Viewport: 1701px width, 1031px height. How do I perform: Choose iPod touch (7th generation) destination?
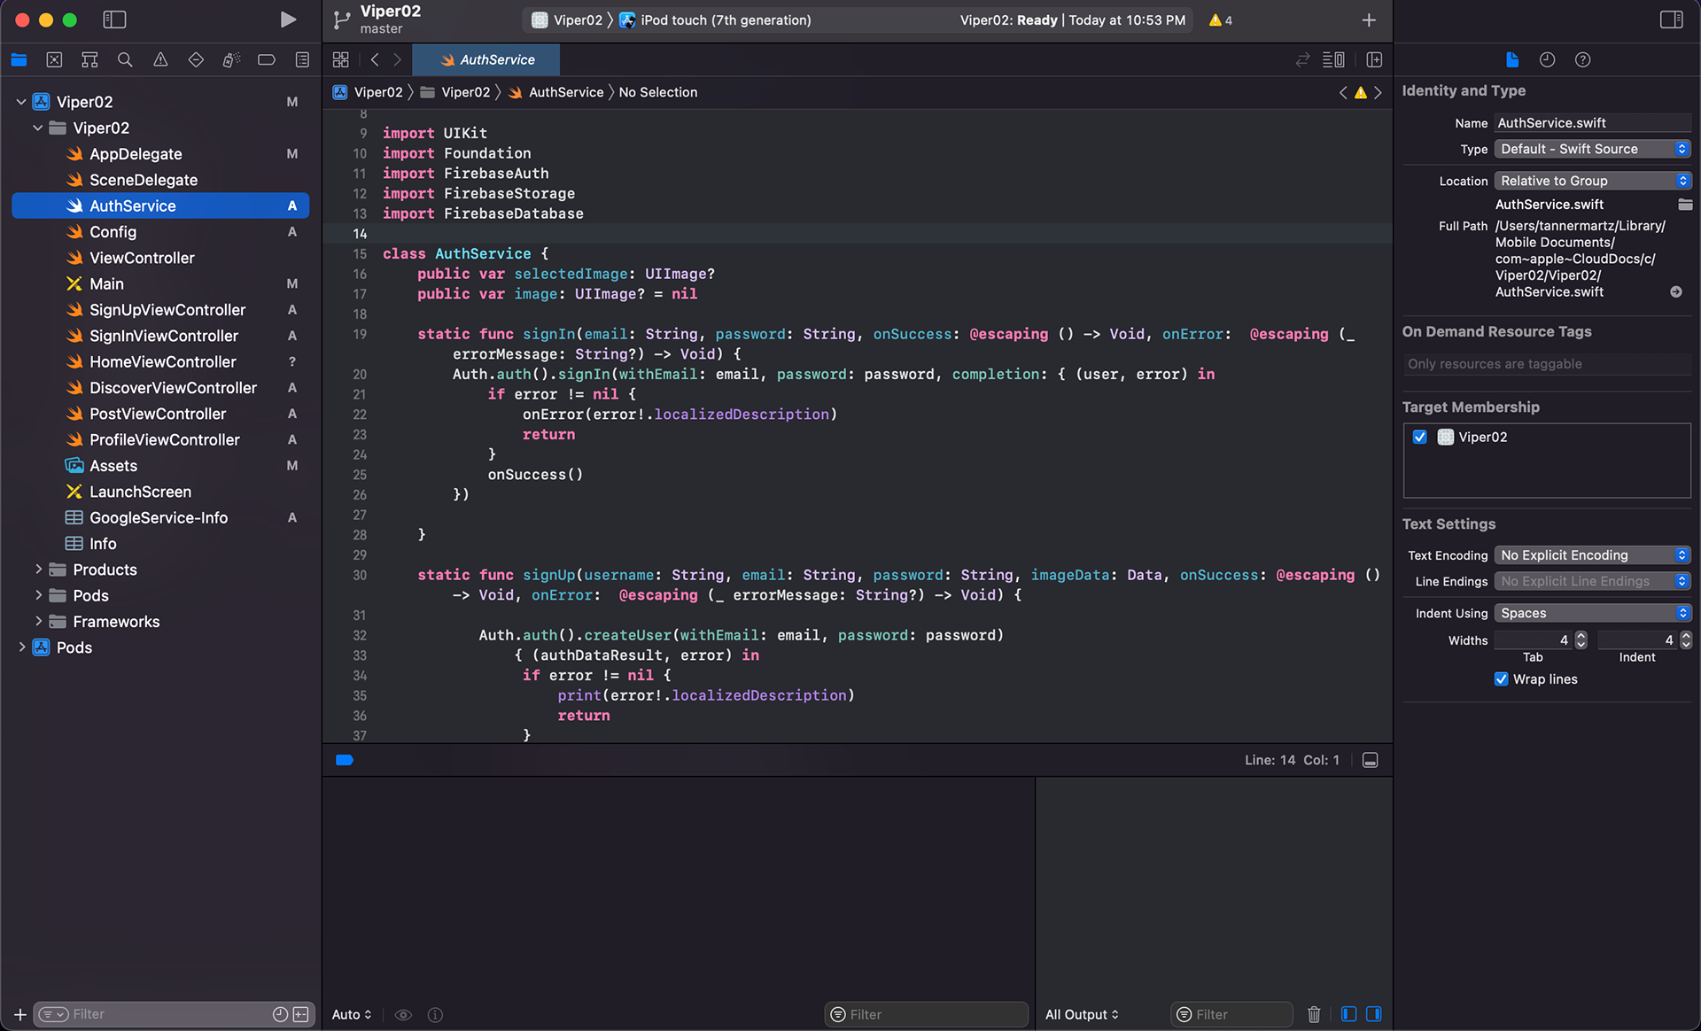coord(715,19)
